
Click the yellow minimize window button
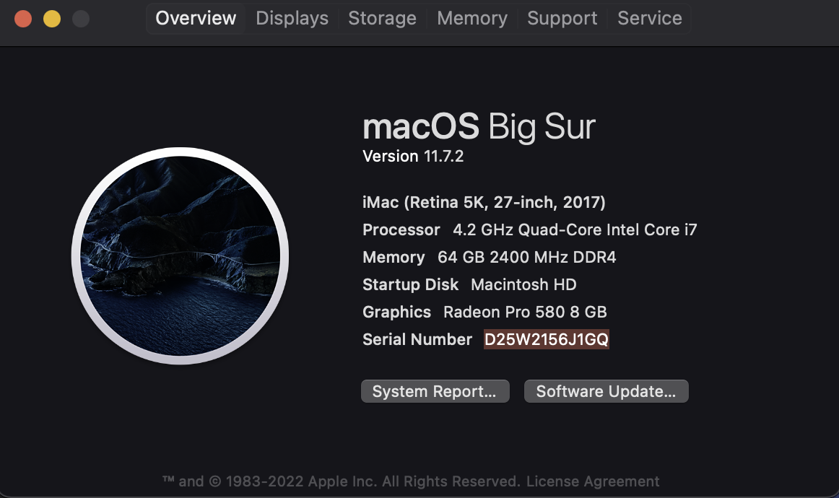coord(52,19)
